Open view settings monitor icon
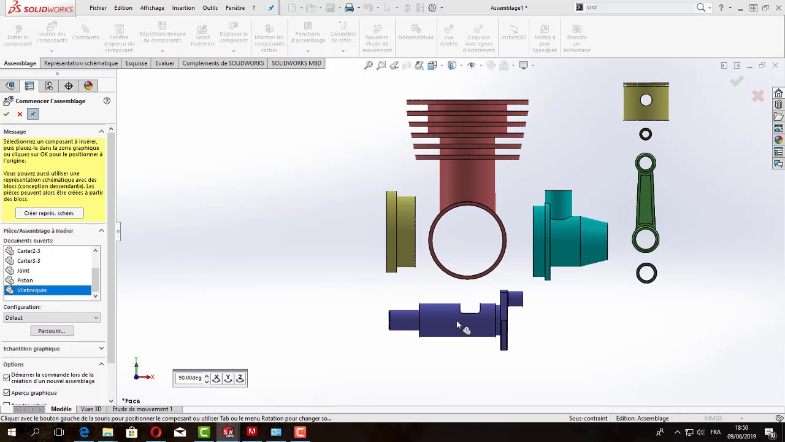This screenshot has width=785, height=442. tap(523, 66)
